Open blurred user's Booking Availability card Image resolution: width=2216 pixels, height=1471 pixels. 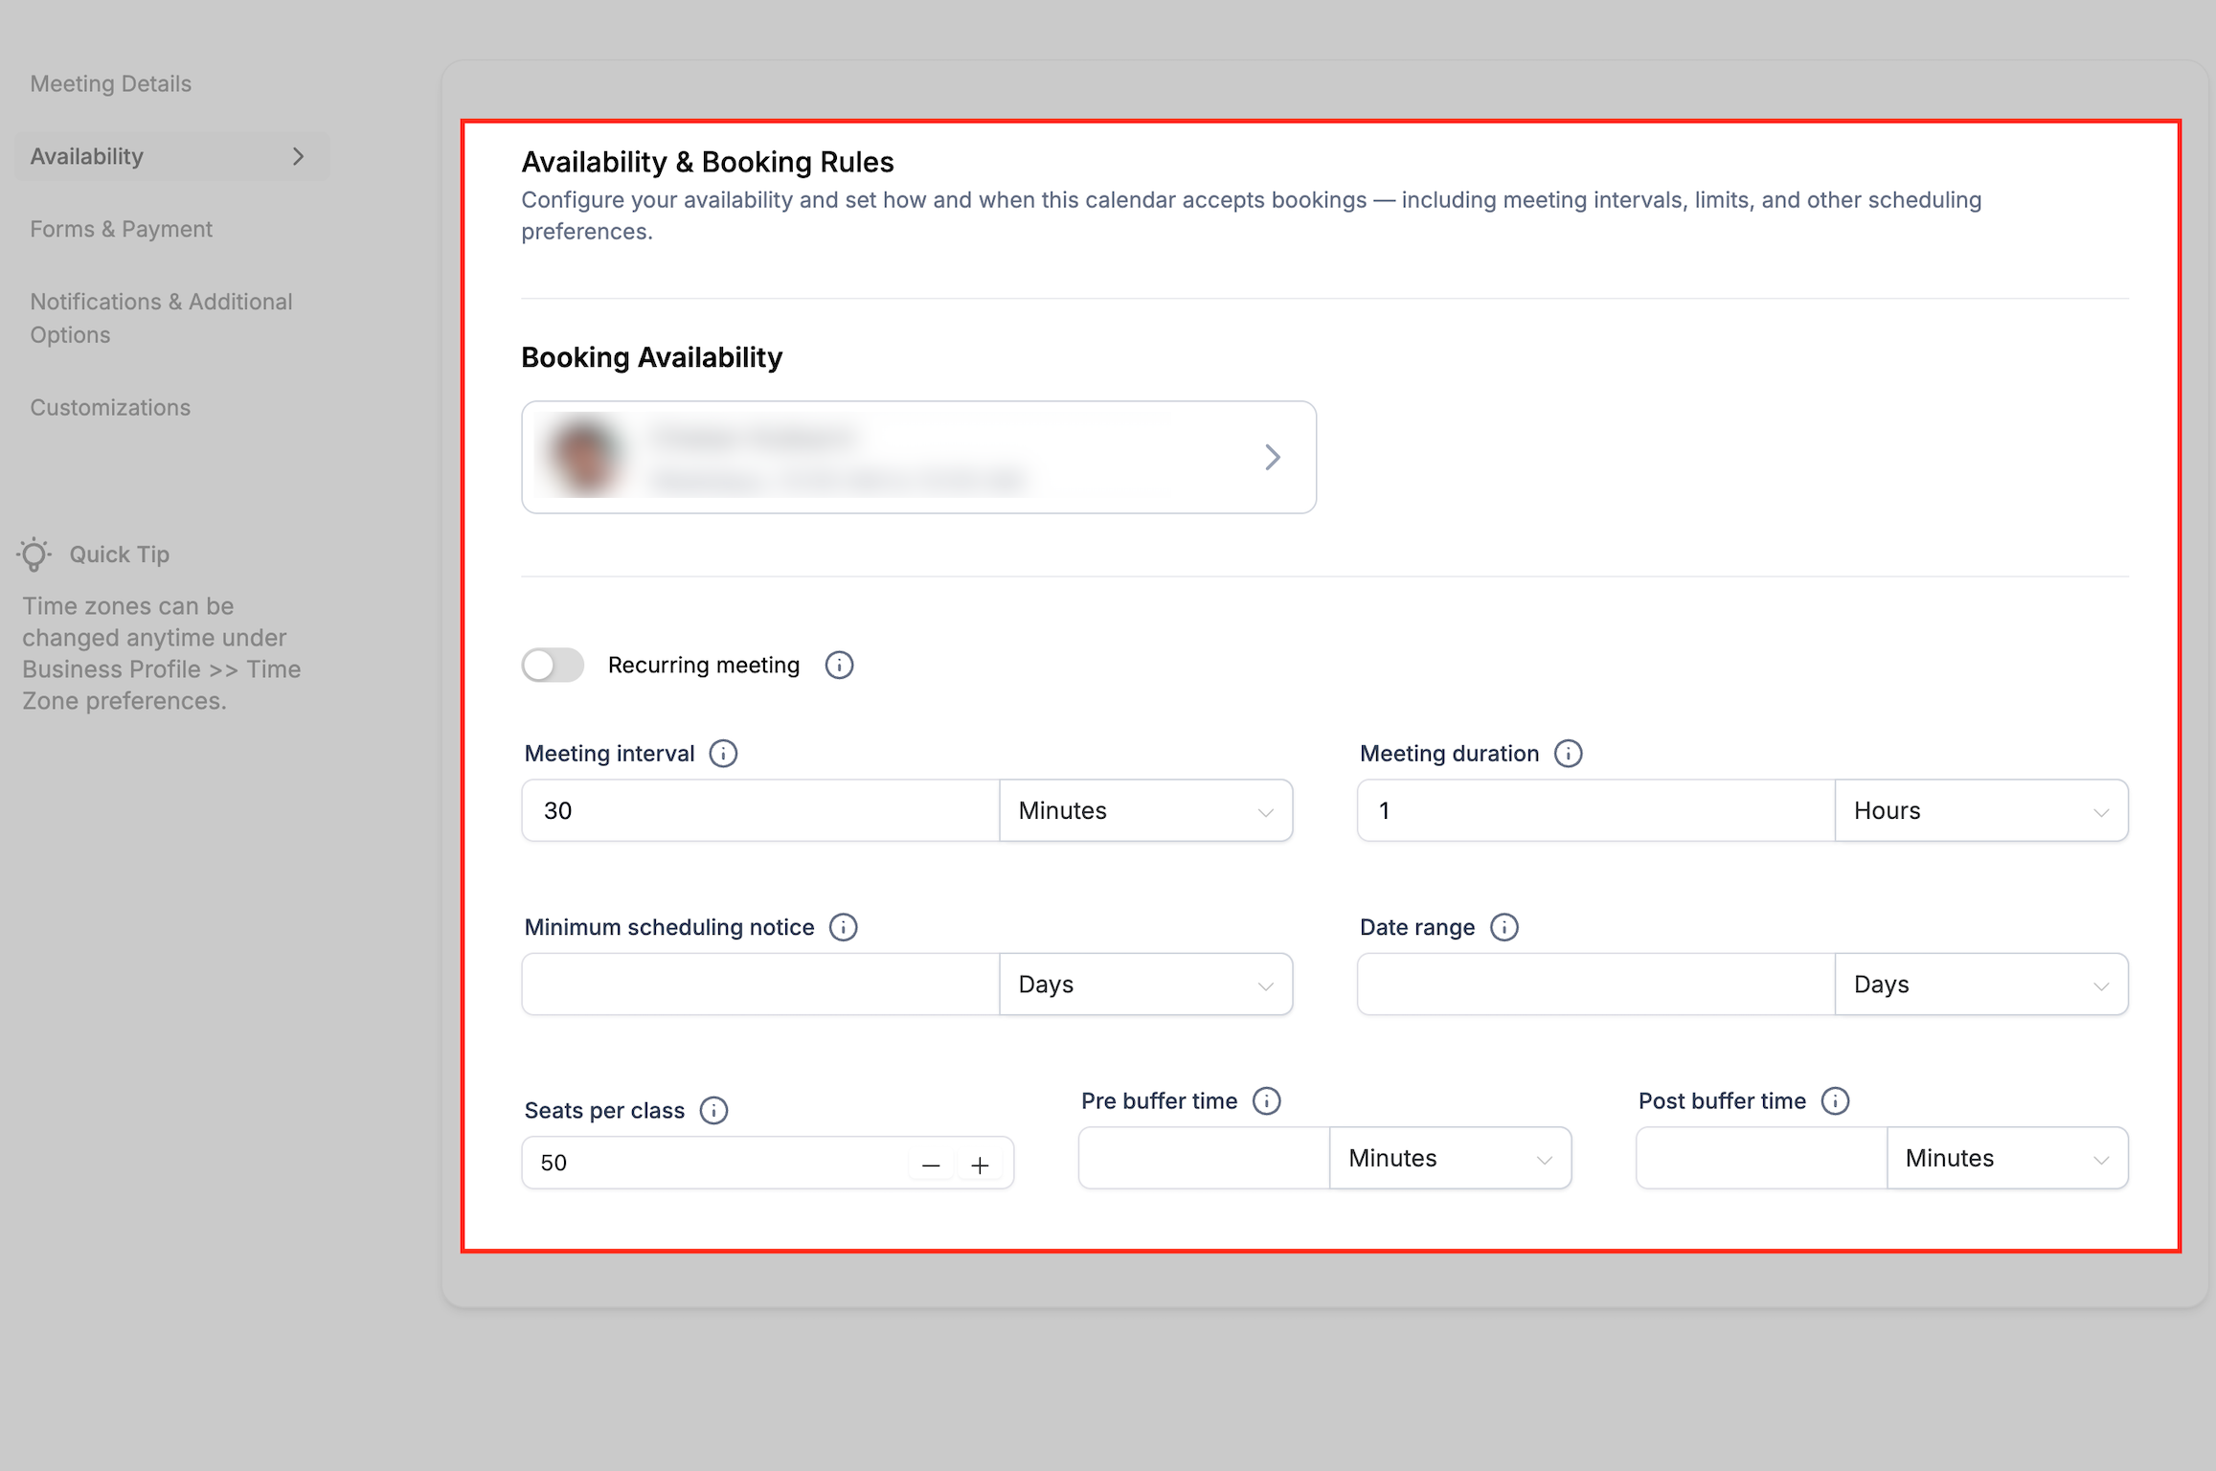click(x=917, y=457)
